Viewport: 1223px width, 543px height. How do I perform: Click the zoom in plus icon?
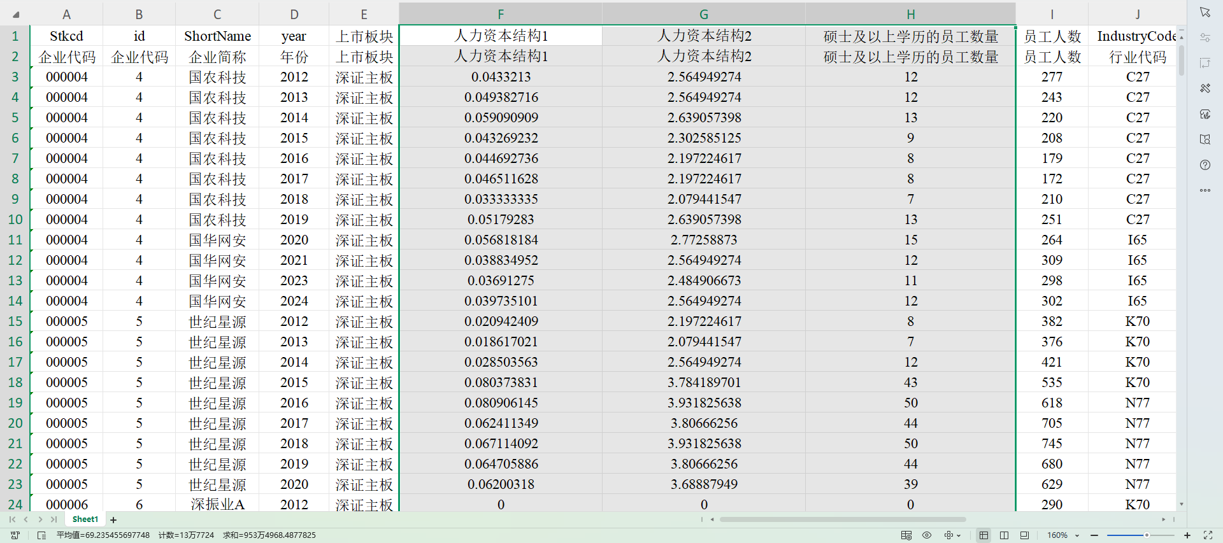(1187, 535)
